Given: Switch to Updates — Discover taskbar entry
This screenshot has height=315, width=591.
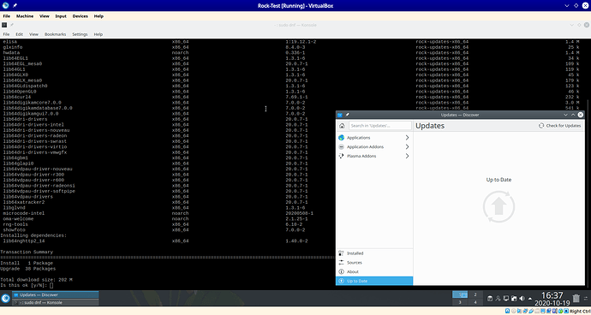Looking at the screenshot, I should (x=56, y=295).
